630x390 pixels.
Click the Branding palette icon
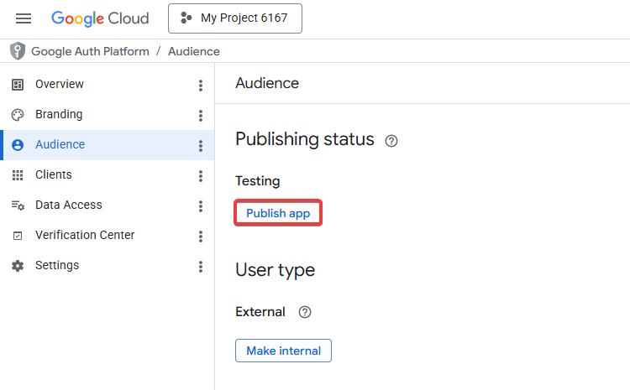click(x=18, y=115)
